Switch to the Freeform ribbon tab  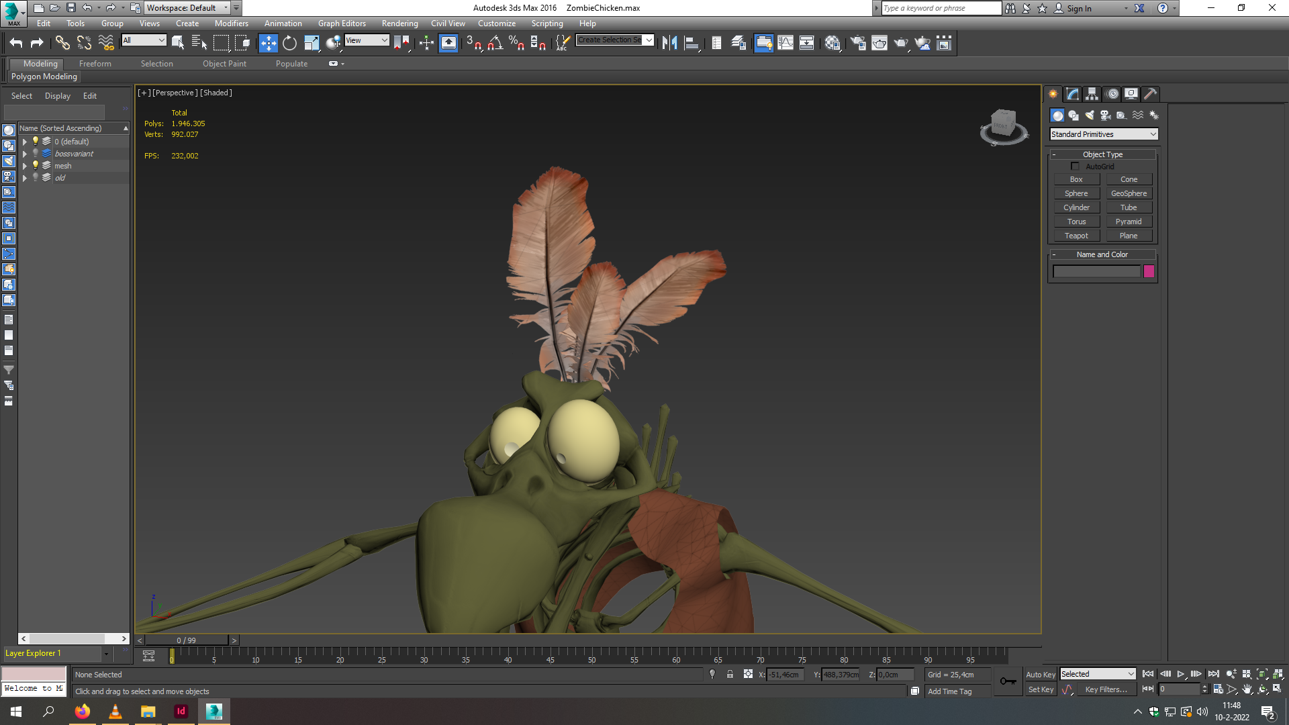coord(95,64)
